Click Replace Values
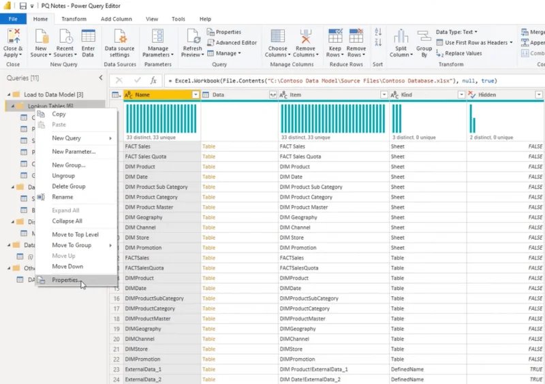 click(x=459, y=53)
